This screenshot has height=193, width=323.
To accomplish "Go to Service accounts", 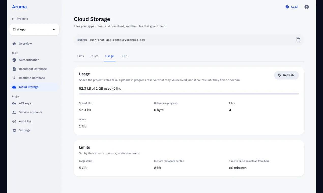I will pyautogui.click(x=34, y=112).
